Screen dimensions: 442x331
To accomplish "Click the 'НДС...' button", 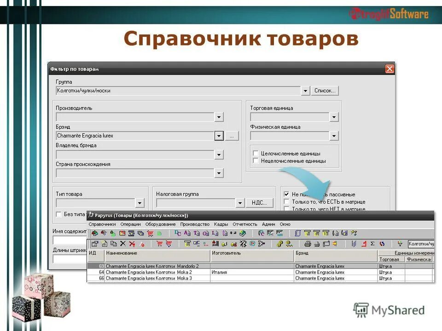I will [x=259, y=202].
